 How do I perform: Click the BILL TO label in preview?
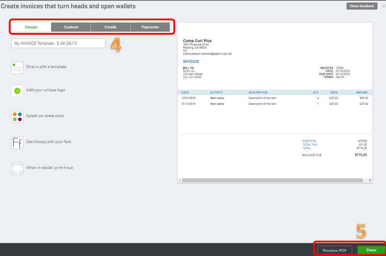(188, 68)
